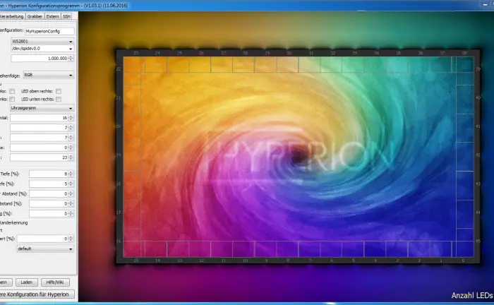
Task: Click the field showing value 23
Action: tap(39, 157)
